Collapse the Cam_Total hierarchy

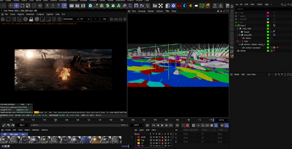tap(238, 29)
